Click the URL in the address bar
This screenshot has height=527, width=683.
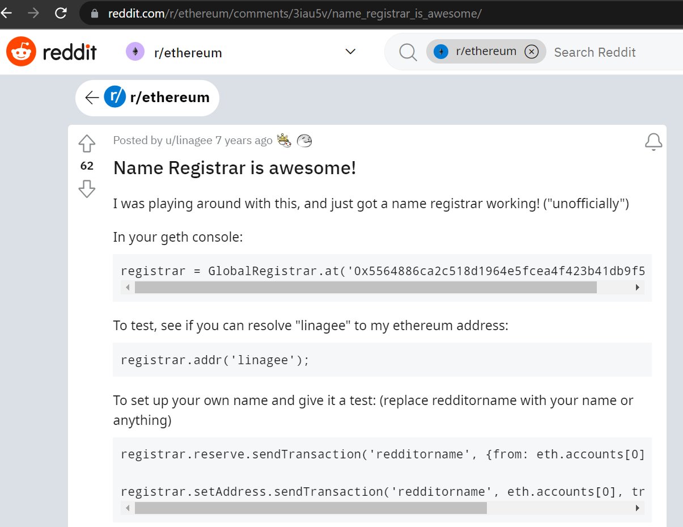pos(295,14)
